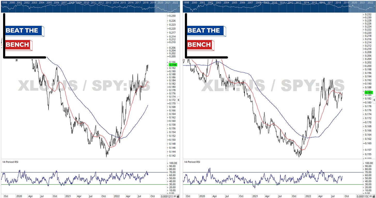Image resolution: width=376 pixels, height=198 pixels.
Task: Jump to 2020 in XLF/SPY overview timeline
Action: (x=355, y=2)
